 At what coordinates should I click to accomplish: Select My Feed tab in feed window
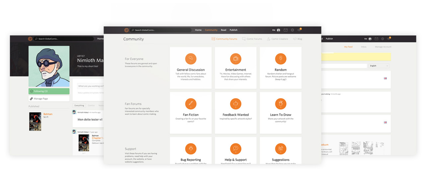click(x=348, y=47)
